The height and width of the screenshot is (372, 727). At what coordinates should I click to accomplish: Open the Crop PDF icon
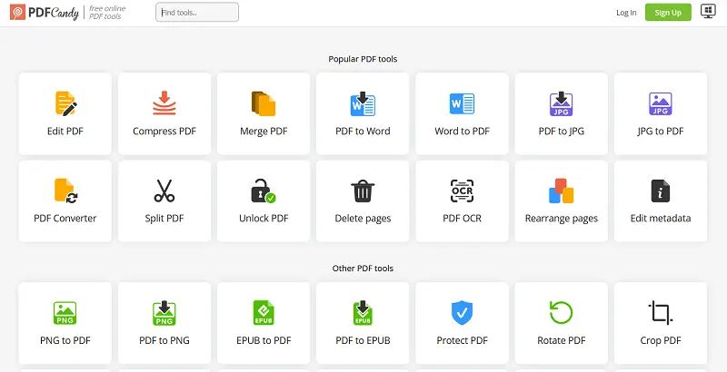pos(661,313)
